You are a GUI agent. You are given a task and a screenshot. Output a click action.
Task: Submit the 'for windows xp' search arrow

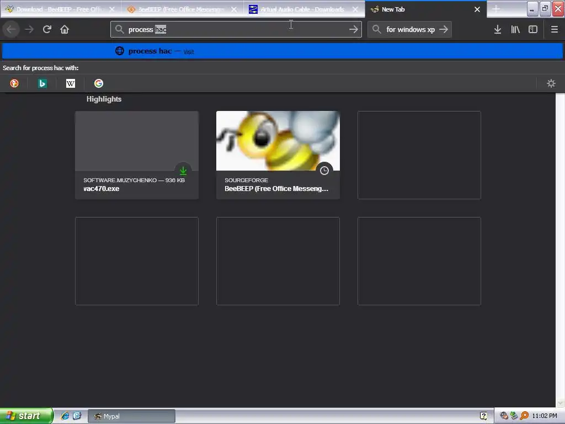(444, 29)
